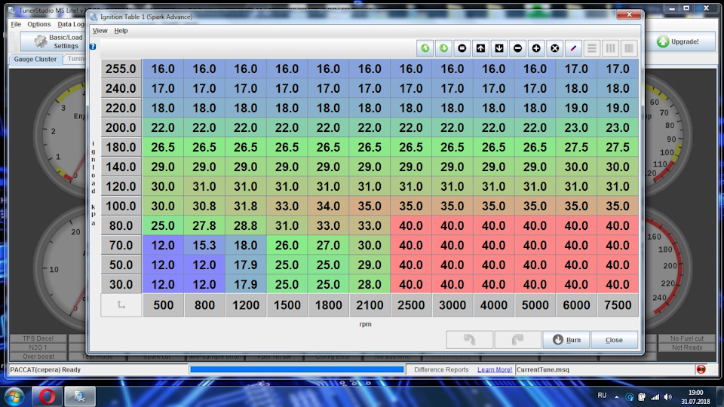
Task: Click the green Send to controller down-arrow icon
Action: point(443,48)
